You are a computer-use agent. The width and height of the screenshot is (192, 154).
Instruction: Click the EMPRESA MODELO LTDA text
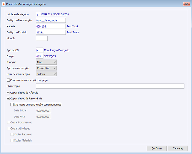(x=55, y=14)
